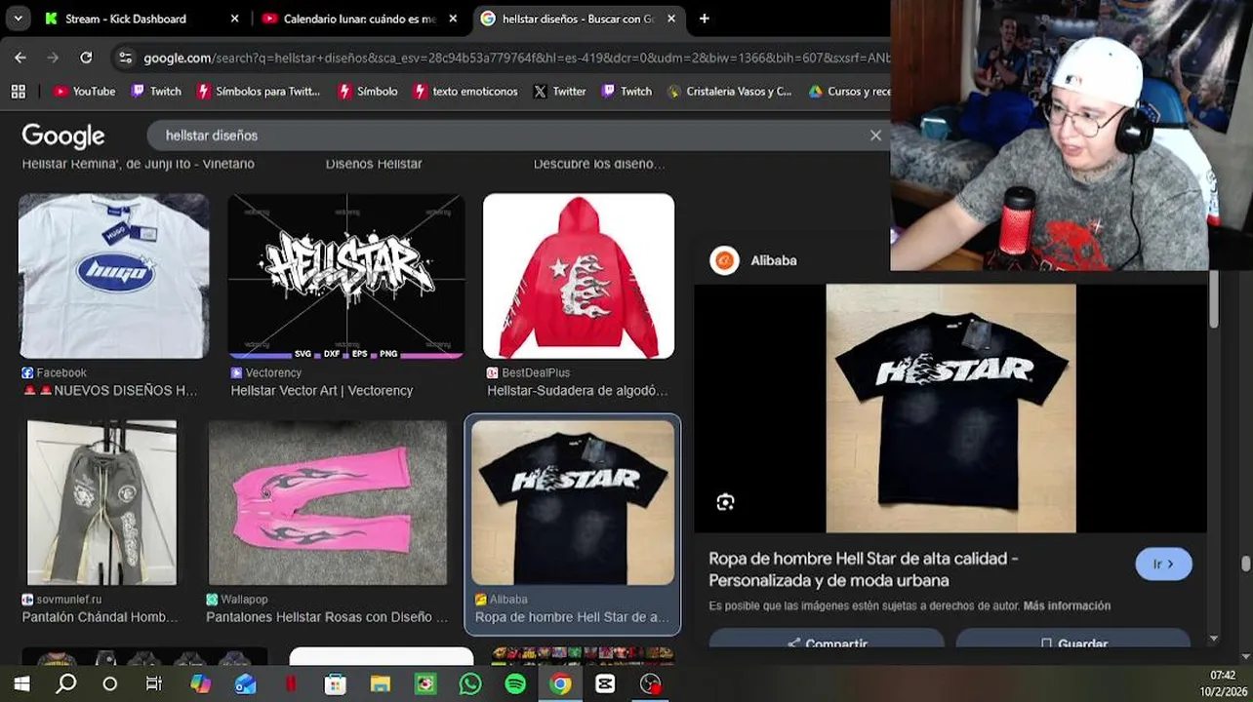
Task: Click the Google logo
Action: tap(63, 136)
